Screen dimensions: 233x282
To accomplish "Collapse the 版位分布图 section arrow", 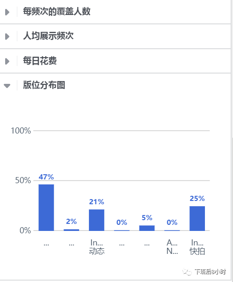I will 7,86.
